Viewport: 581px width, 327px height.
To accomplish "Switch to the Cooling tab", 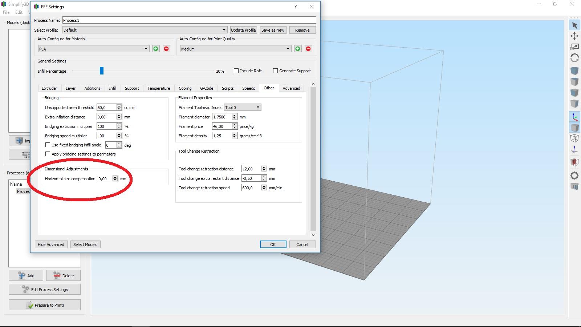I will click(185, 88).
